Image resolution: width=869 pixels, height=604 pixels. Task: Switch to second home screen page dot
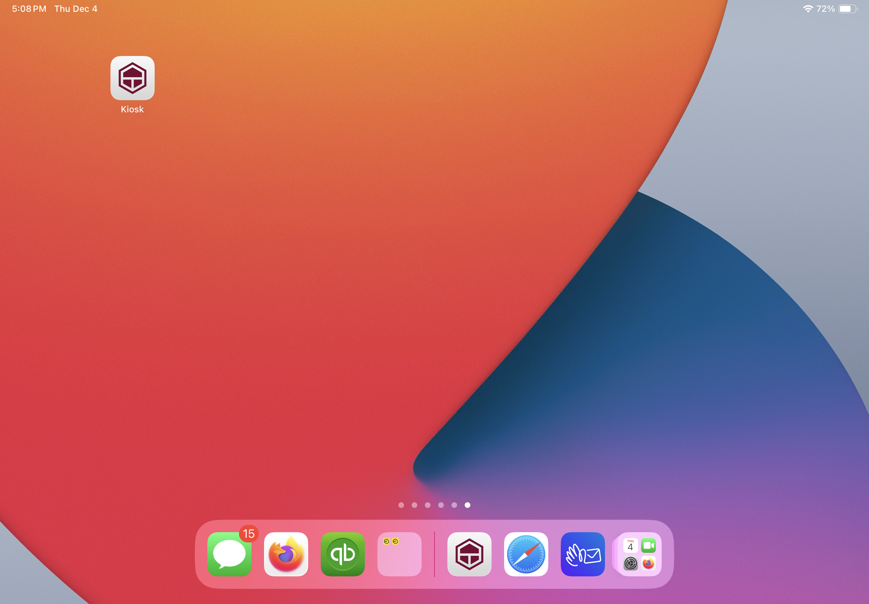[x=414, y=505]
